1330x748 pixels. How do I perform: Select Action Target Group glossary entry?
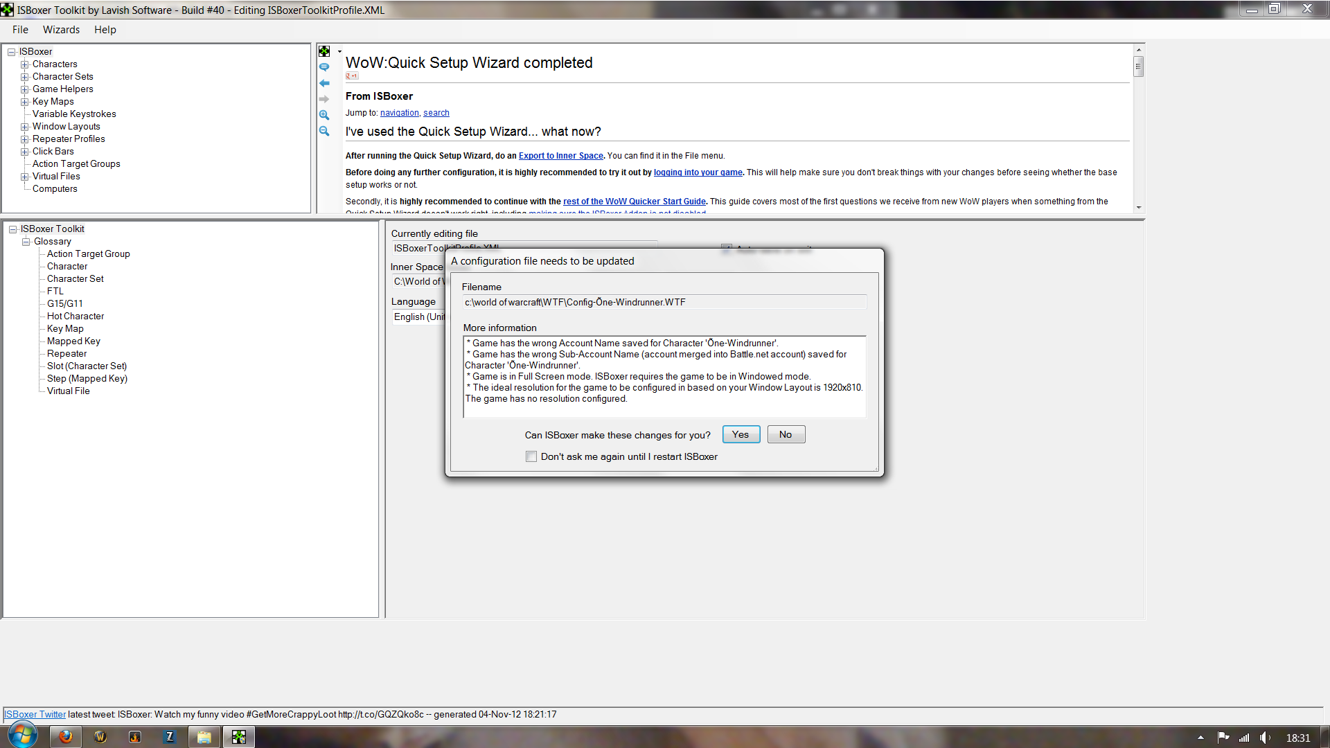tap(89, 254)
